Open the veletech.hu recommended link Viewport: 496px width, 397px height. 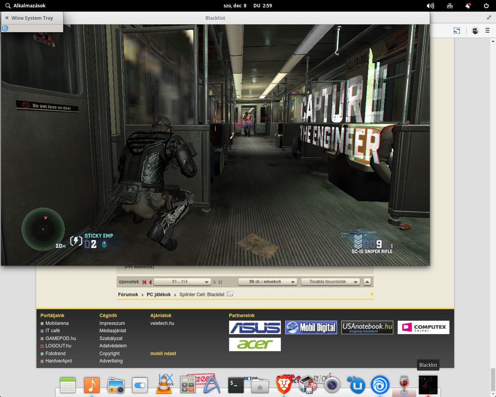(x=162, y=323)
